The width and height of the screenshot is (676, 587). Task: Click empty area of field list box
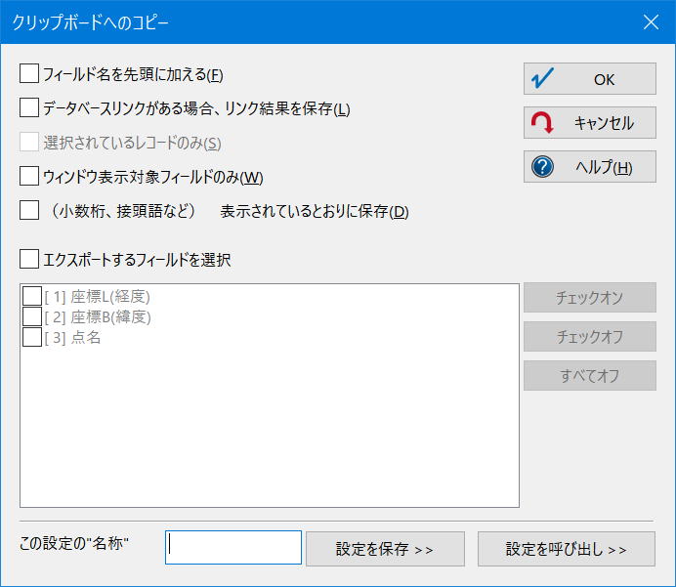[270, 427]
